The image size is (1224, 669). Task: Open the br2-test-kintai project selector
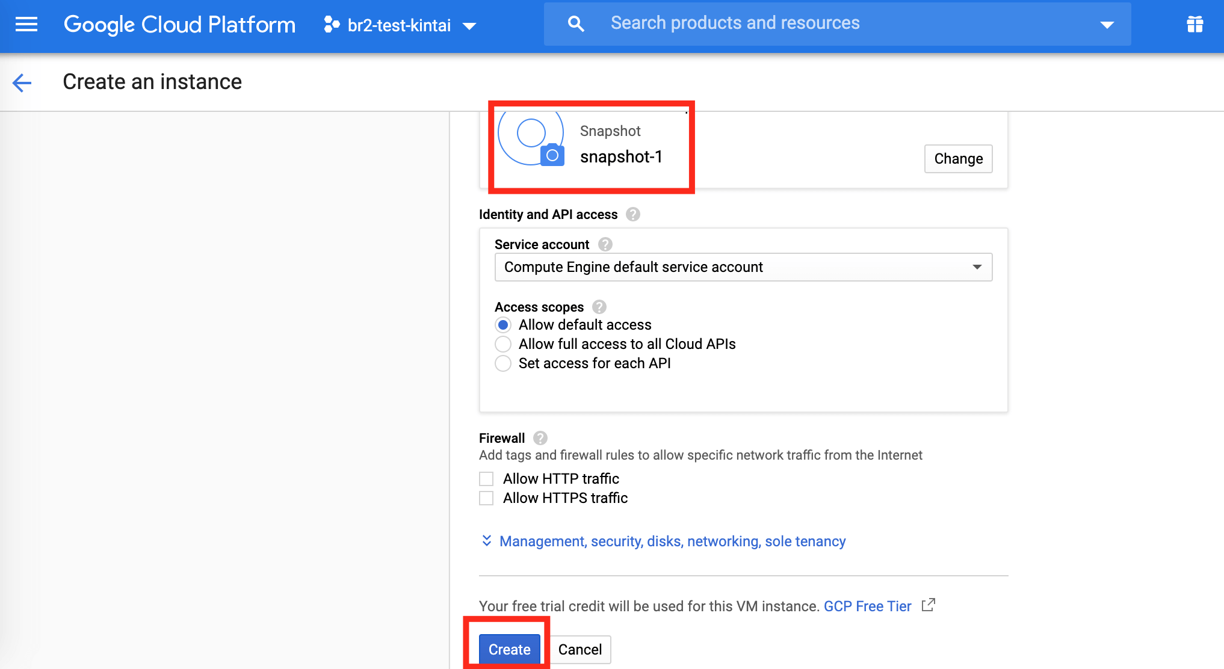point(400,25)
